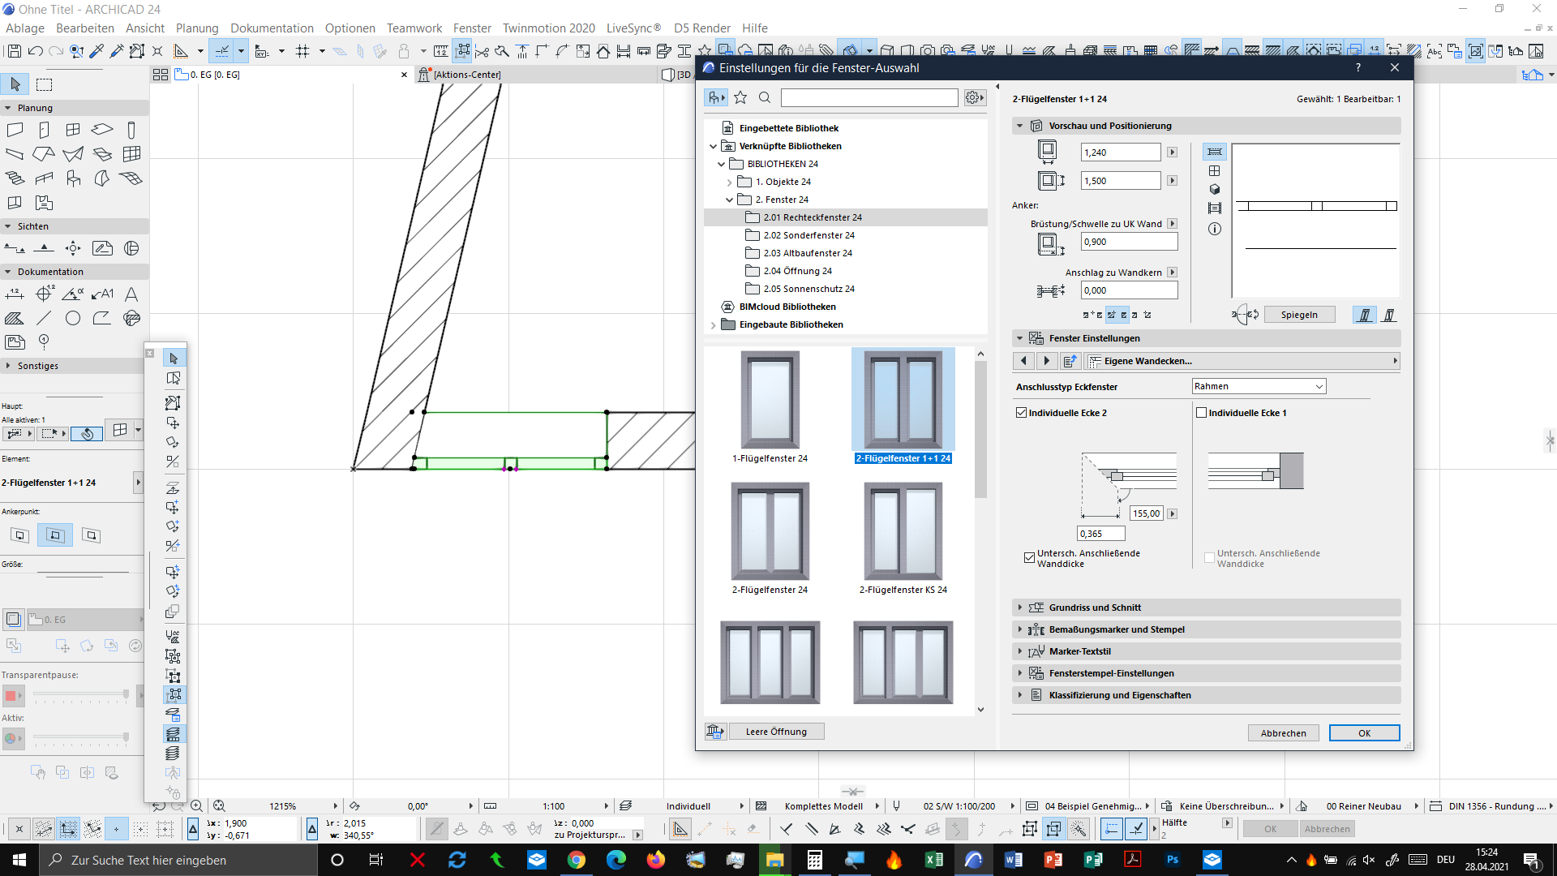Expand the 1. Objekte 24 folder
The image size is (1557, 876).
tap(729, 182)
